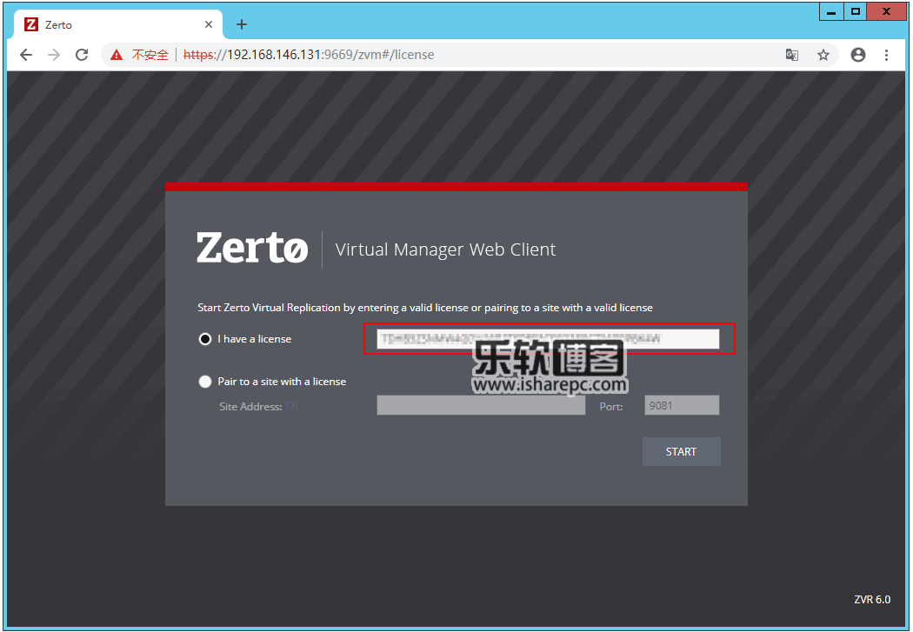Image resolution: width=913 pixels, height=632 pixels.
Task: Click the not-secure warning triangle icon
Action: click(x=117, y=55)
